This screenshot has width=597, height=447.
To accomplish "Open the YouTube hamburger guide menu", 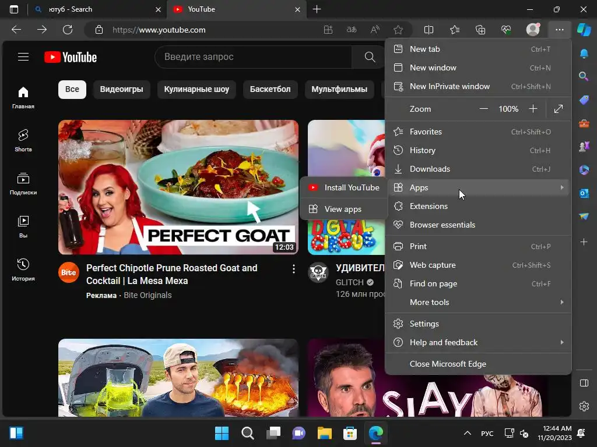I will tap(23, 57).
